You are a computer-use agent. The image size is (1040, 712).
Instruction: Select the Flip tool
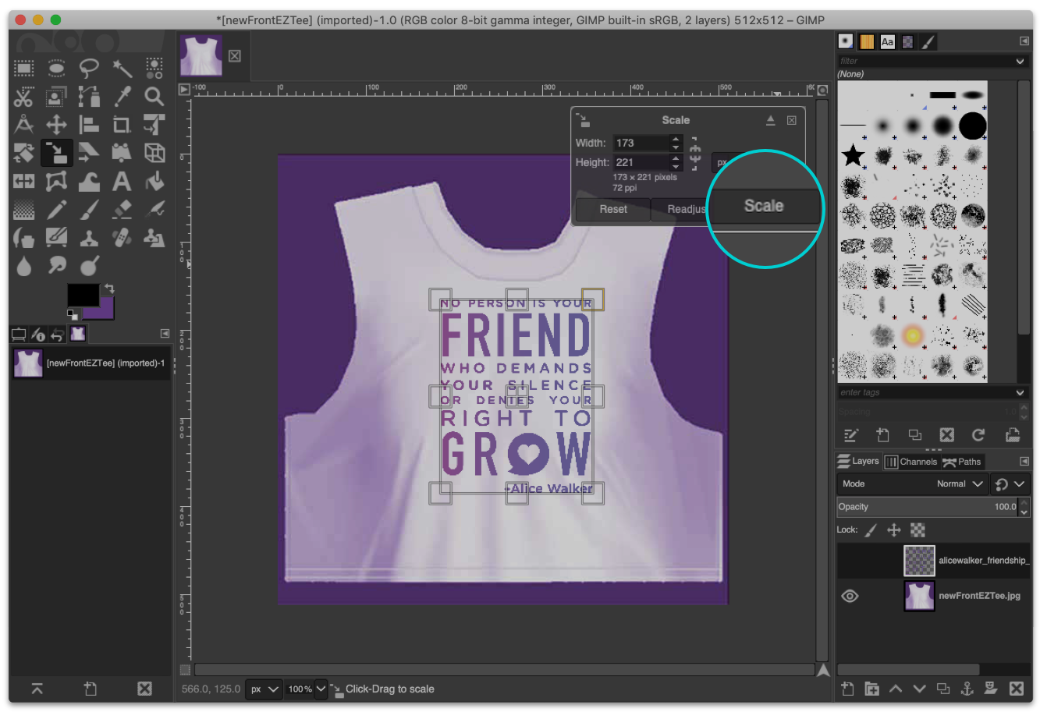point(23,181)
